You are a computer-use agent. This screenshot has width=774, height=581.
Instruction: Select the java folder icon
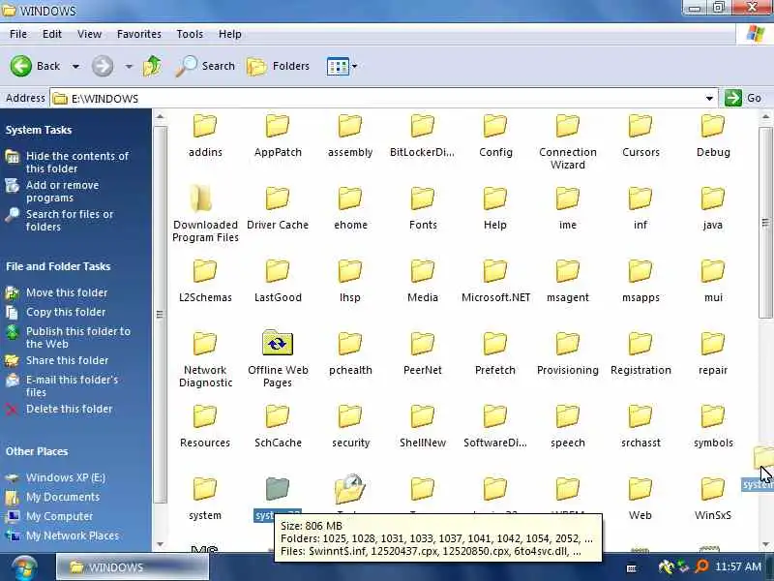point(713,199)
